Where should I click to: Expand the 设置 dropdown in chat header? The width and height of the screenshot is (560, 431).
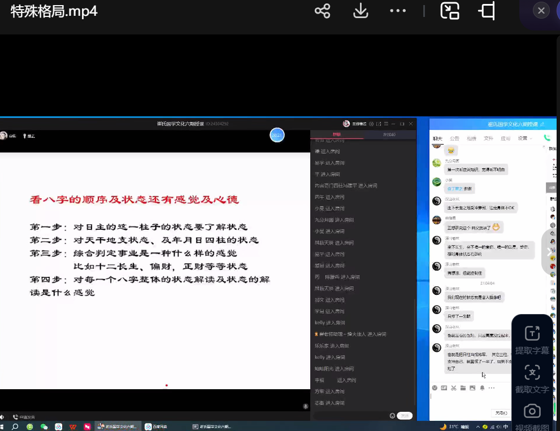pyautogui.click(x=525, y=138)
